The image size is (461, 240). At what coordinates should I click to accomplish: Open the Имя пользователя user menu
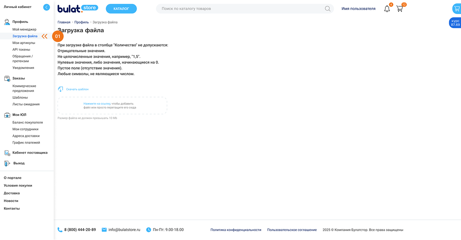click(358, 8)
